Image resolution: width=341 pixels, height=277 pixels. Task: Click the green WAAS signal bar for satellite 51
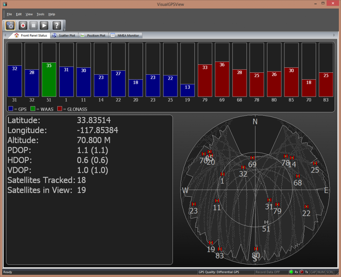[x=49, y=78]
